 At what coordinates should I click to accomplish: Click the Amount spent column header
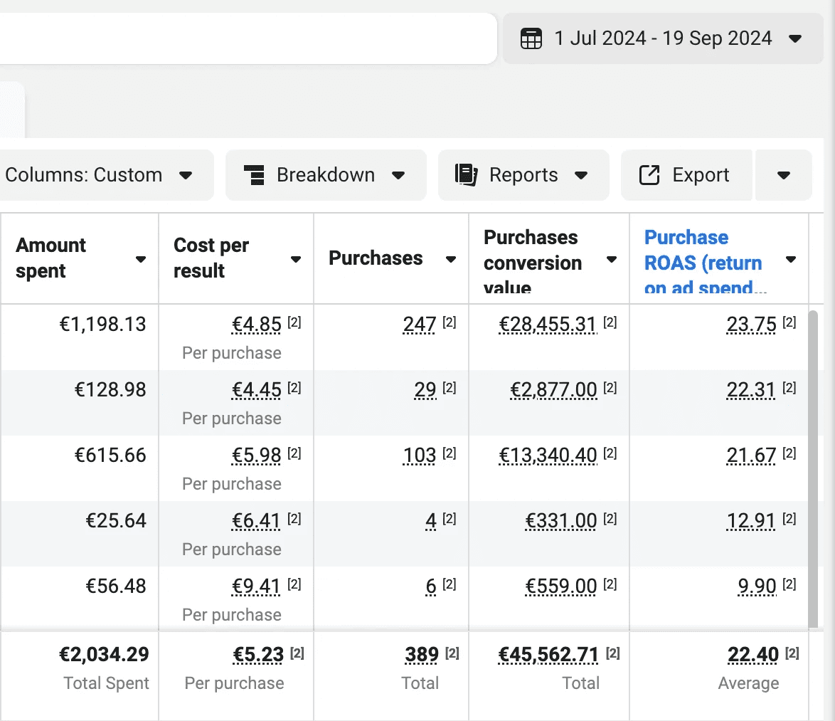pyautogui.click(x=51, y=258)
